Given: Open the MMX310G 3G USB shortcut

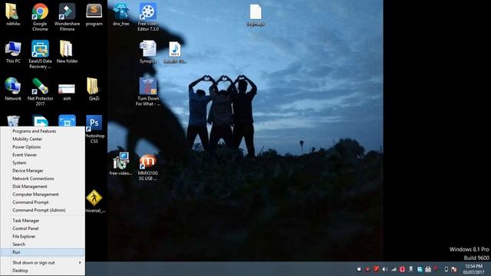Looking at the screenshot, I should (148, 167).
